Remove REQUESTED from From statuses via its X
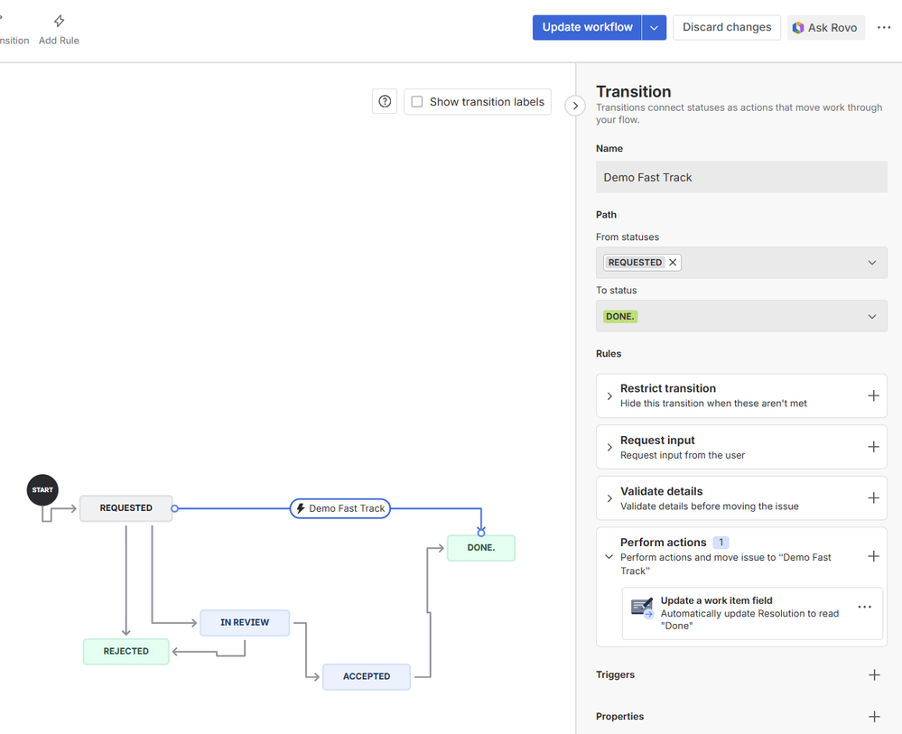 point(672,262)
